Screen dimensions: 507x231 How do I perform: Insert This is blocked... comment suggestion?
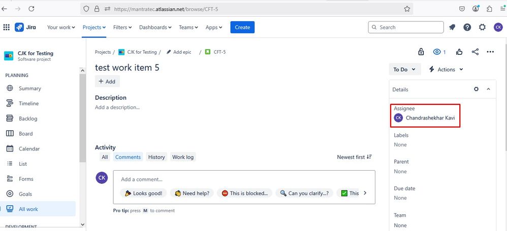click(245, 193)
